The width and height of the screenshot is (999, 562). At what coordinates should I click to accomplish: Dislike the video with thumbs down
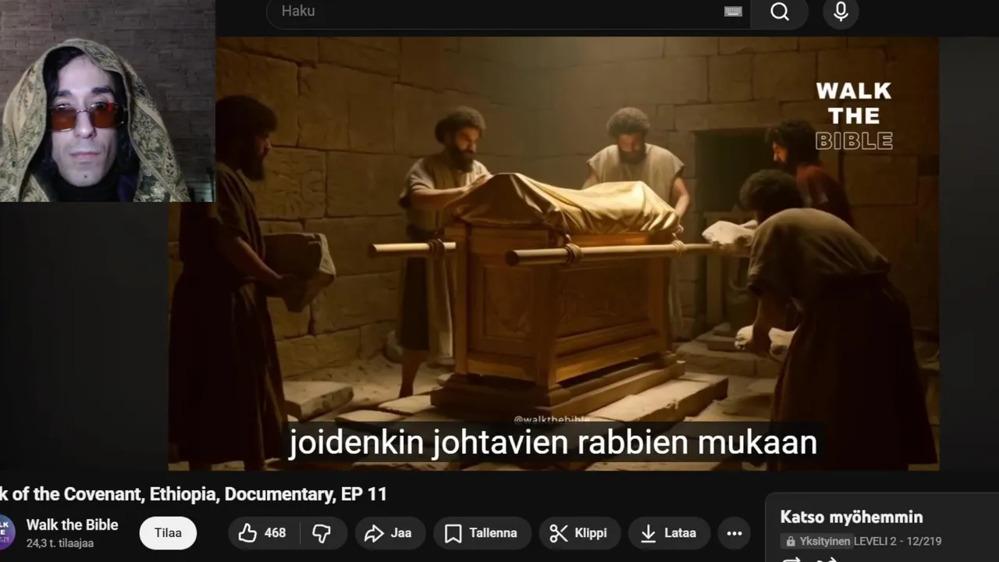click(321, 533)
